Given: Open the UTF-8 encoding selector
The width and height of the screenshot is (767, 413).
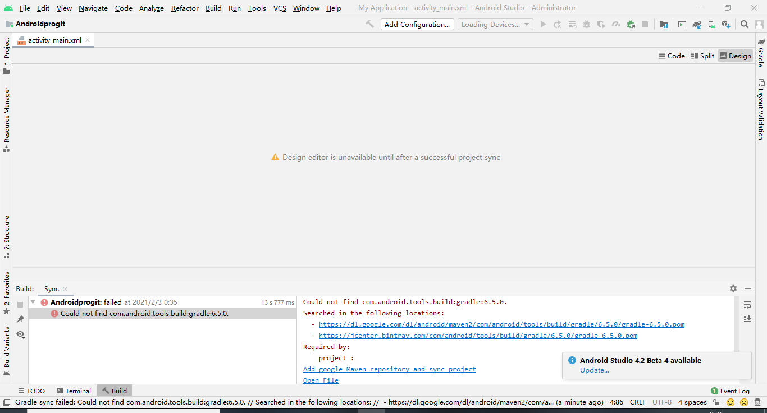Looking at the screenshot, I should (x=662, y=402).
